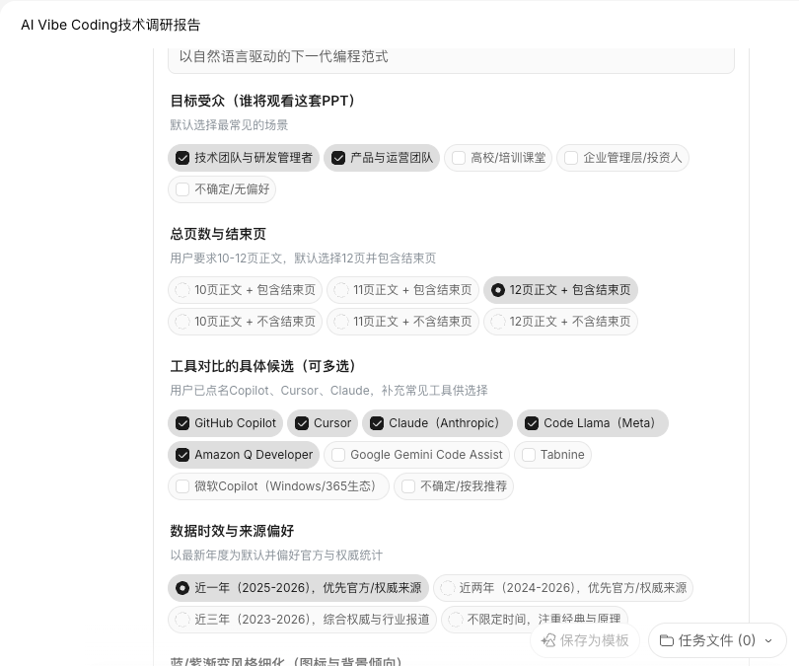Select 近三年 (2023-2026) data range
799x666 pixels.
(x=302, y=620)
